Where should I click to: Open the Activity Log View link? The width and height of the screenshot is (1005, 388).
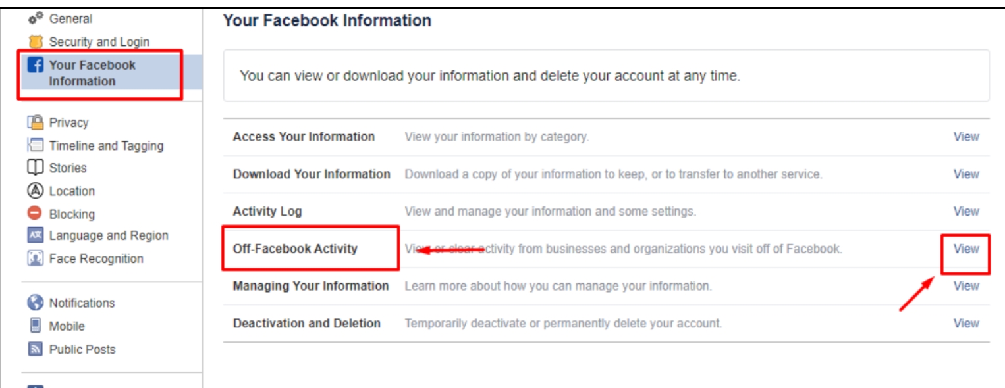click(966, 211)
